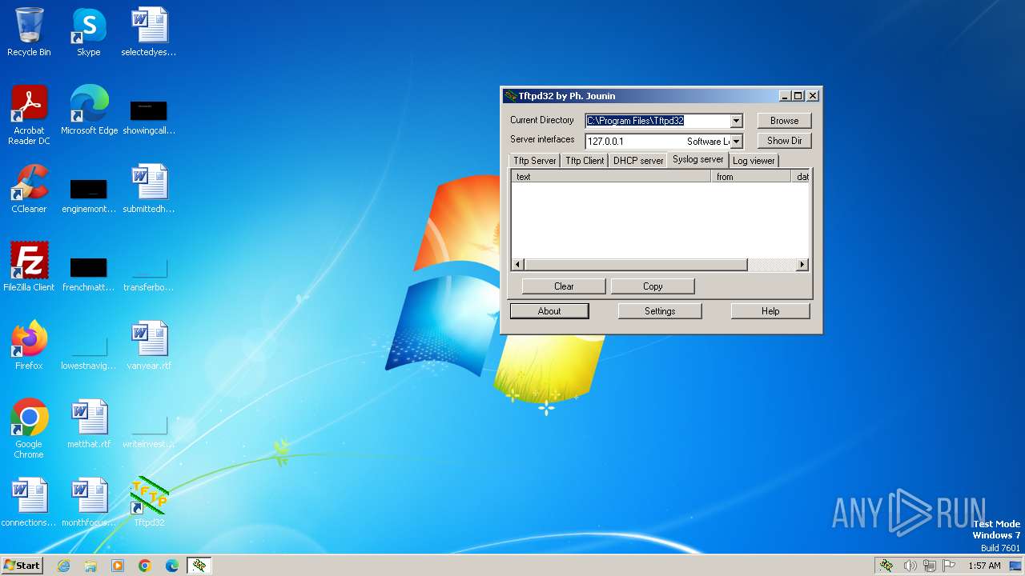The width and height of the screenshot is (1025, 576).
Task: Click syslog list right scroll arrow
Action: (x=802, y=265)
